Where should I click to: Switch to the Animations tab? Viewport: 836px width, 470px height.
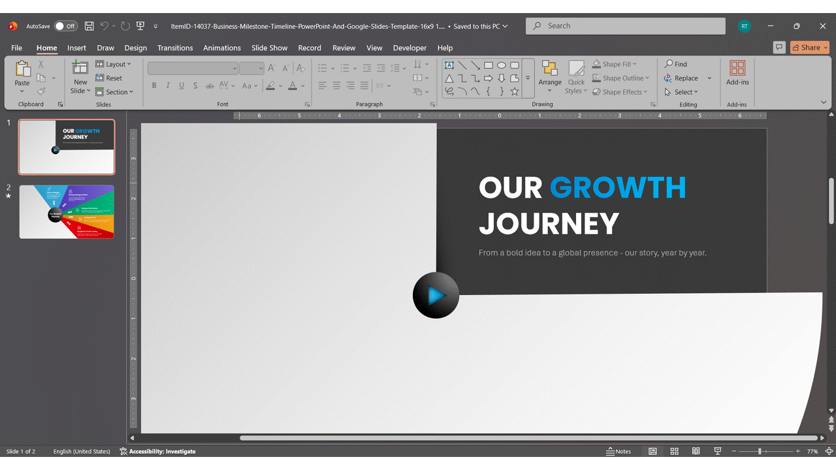tap(222, 48)
